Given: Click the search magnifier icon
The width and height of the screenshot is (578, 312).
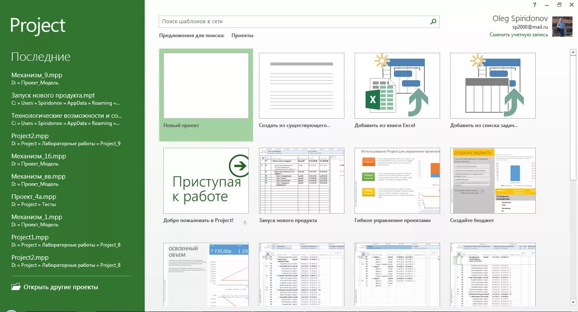Looking at the screenshot, I should (433, 22).
